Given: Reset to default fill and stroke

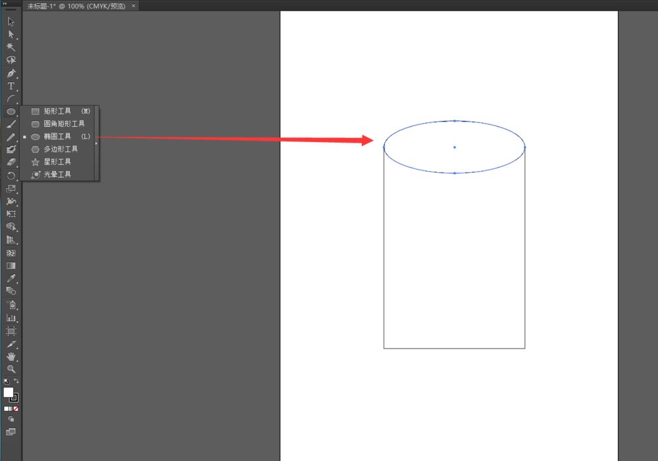Looking at the screenshot, I should coord(7,381).
